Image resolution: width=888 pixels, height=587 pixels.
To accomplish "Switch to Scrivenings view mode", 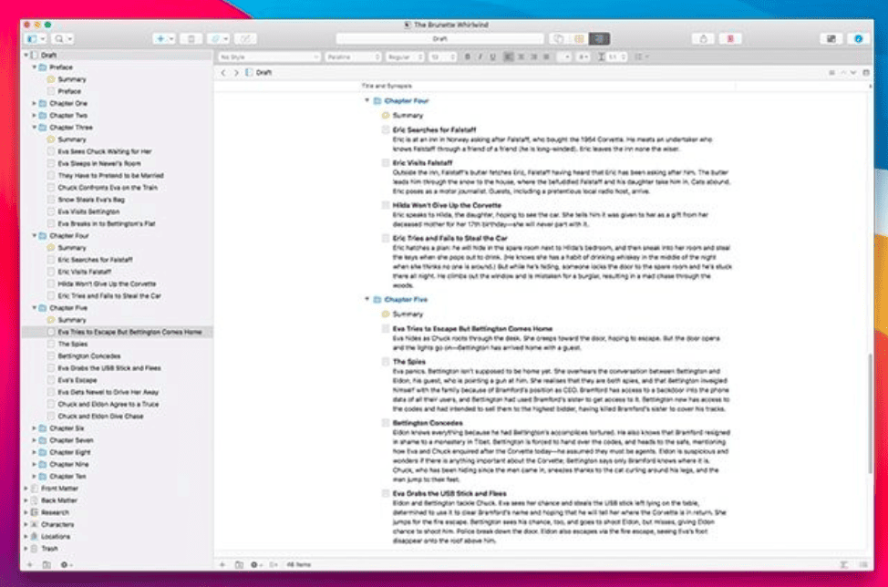I will point(558,38).
